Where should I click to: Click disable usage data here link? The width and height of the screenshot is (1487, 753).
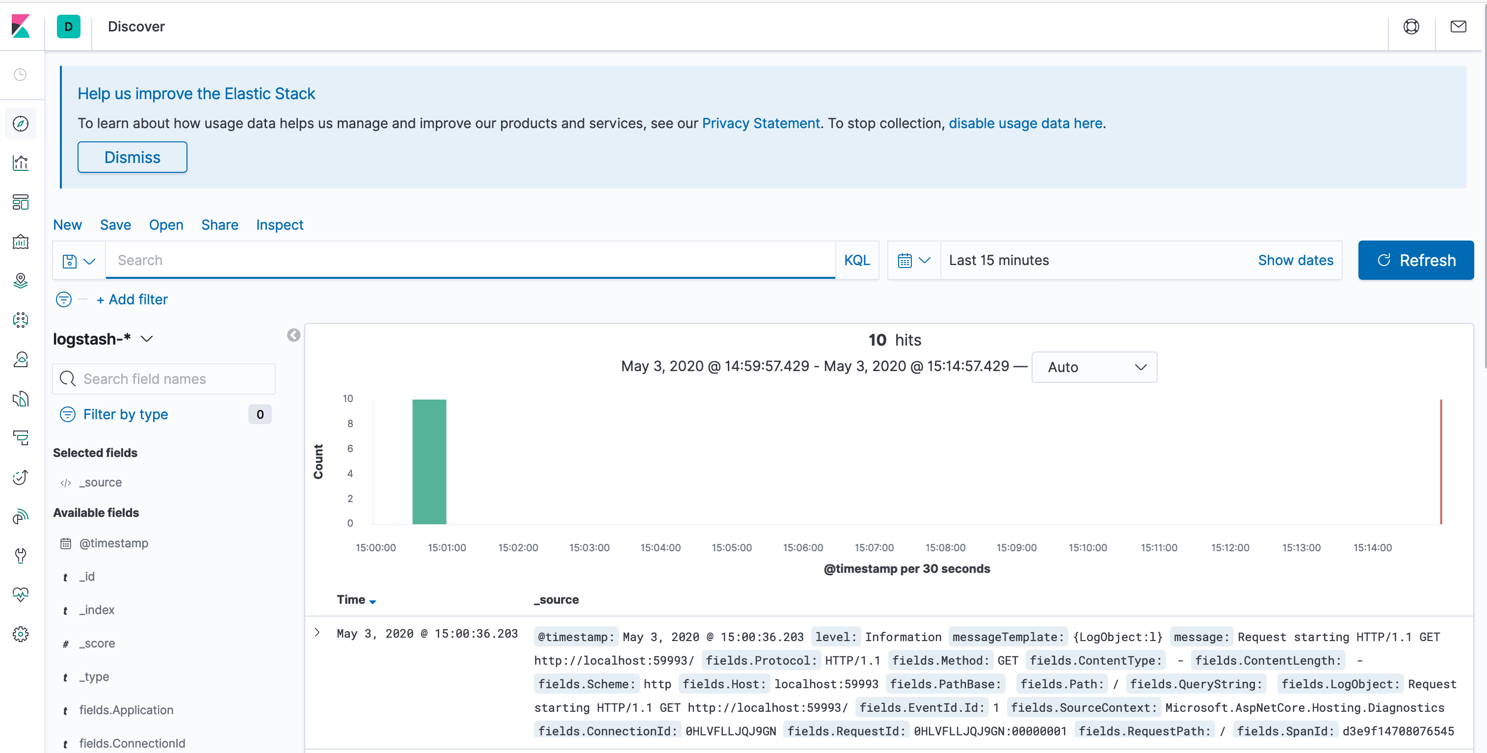[x=1026, y=123]
